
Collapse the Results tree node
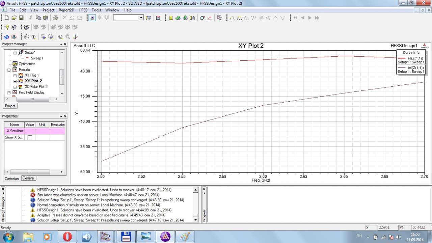coord(9,70)
